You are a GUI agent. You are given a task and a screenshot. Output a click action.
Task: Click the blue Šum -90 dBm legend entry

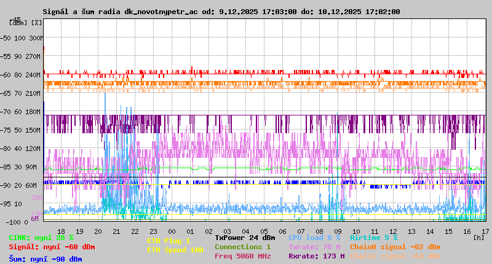pos(46,259)
